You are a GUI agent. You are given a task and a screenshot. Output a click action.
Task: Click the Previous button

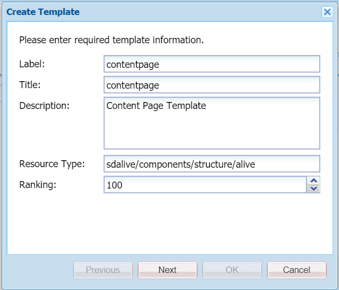tap(103, 270)
